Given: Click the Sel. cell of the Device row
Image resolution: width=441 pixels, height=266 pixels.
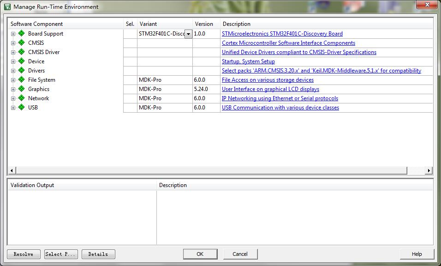Looking at the screenshot, I should pyautogui.click(x=130, y=61).
